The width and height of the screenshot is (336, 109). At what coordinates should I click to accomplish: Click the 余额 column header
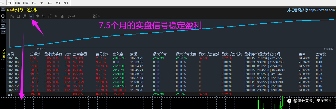tap(134, 54)
